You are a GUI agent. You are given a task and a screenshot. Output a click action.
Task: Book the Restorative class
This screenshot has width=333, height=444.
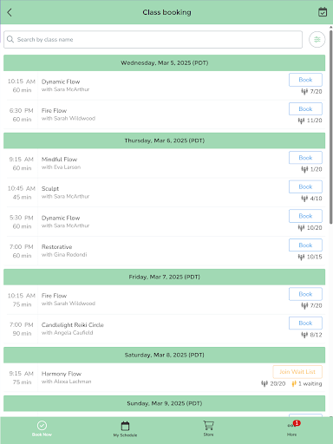pos(305,245)
